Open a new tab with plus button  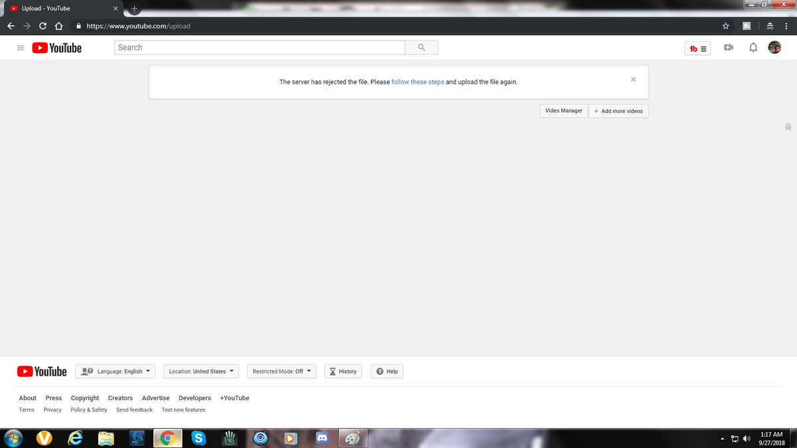[134, 9]
